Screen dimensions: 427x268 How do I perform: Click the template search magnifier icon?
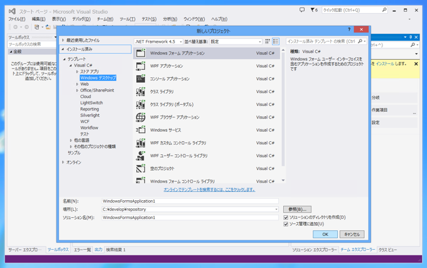360,41
